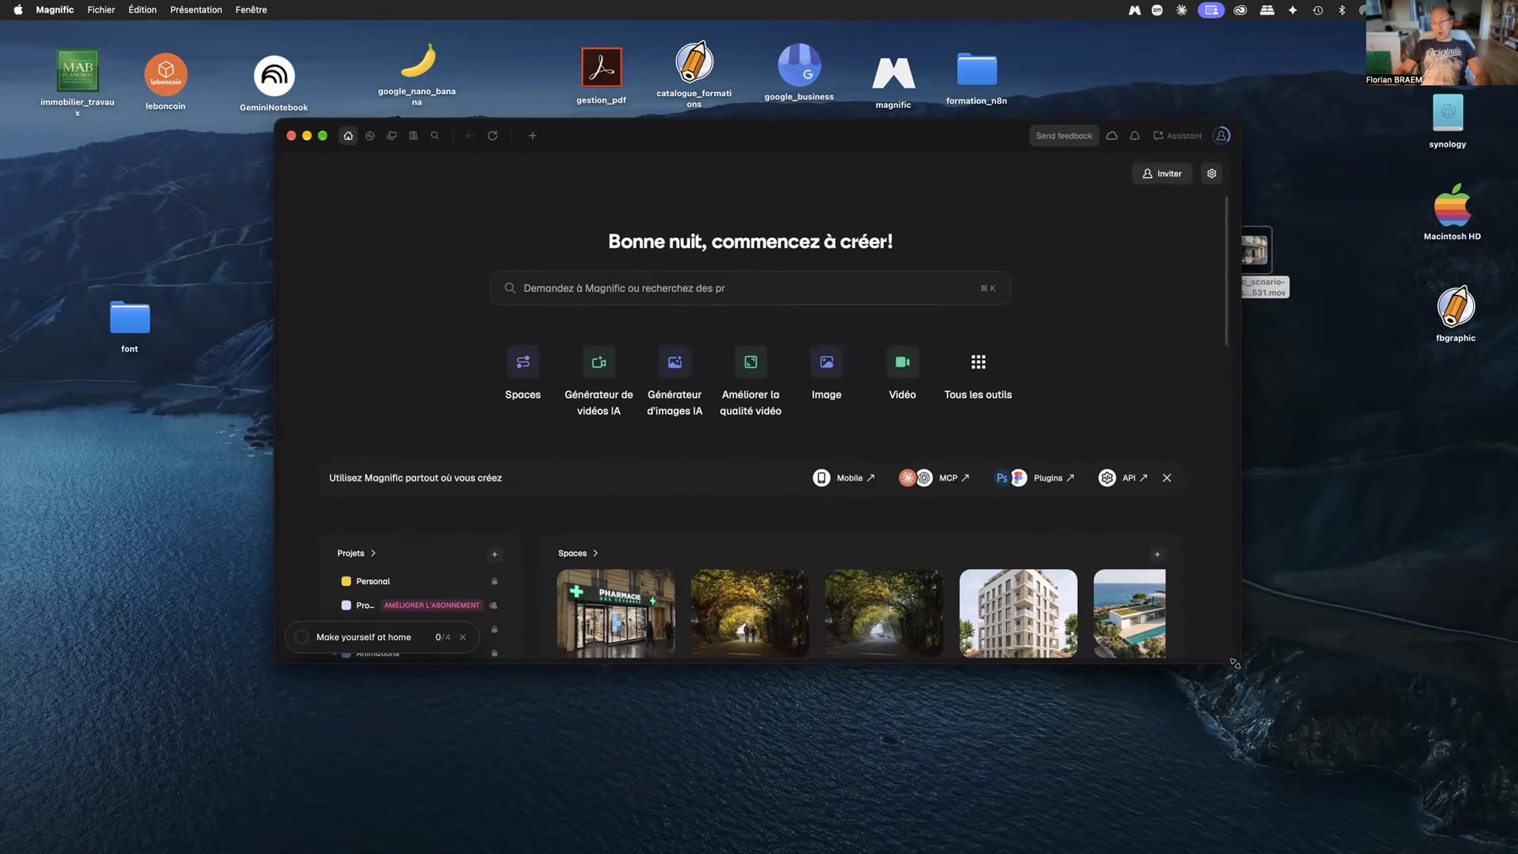The height and width of the screenshot is (854, 1518).
Task: Click the vertical scrollbar in Magnific window
Action: pos(1226,270)
